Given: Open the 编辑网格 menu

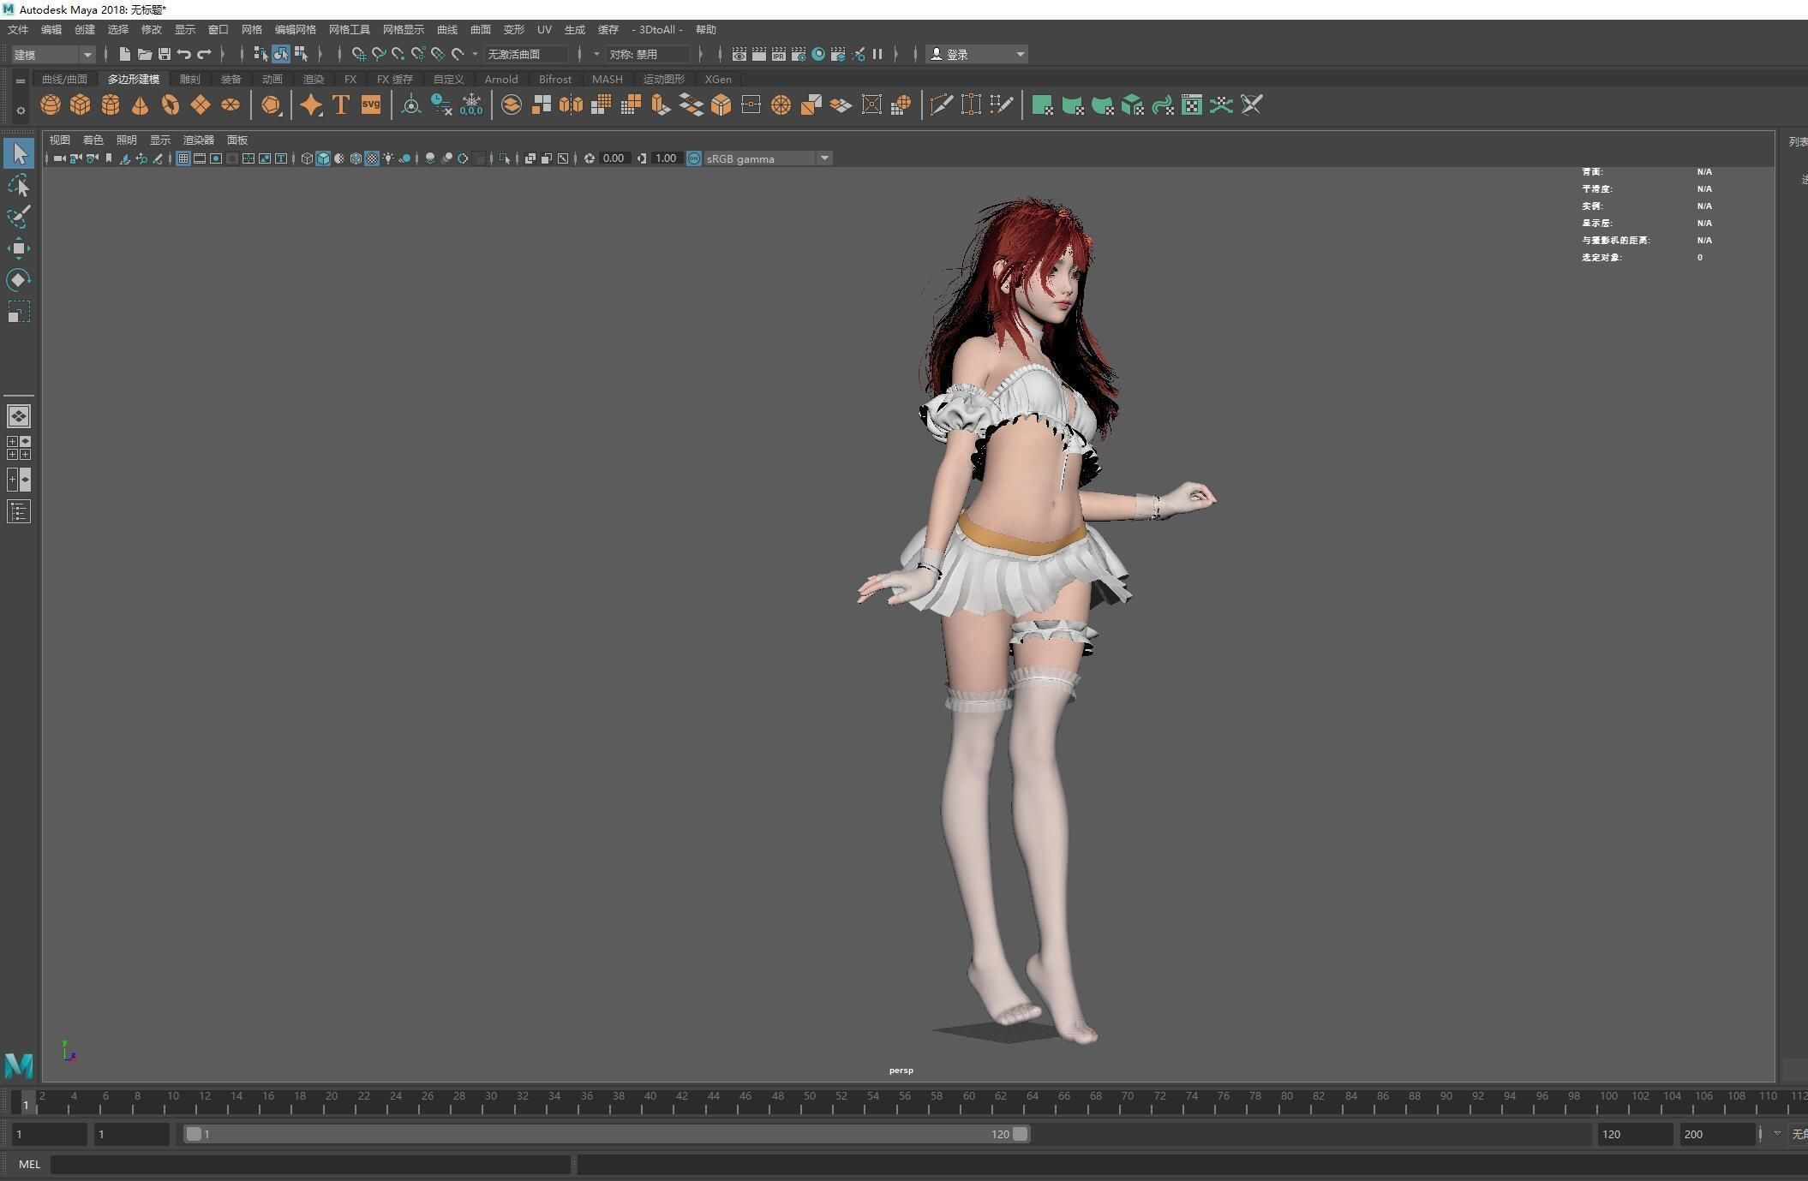Looking at the screenshot, I should (296, 30).
